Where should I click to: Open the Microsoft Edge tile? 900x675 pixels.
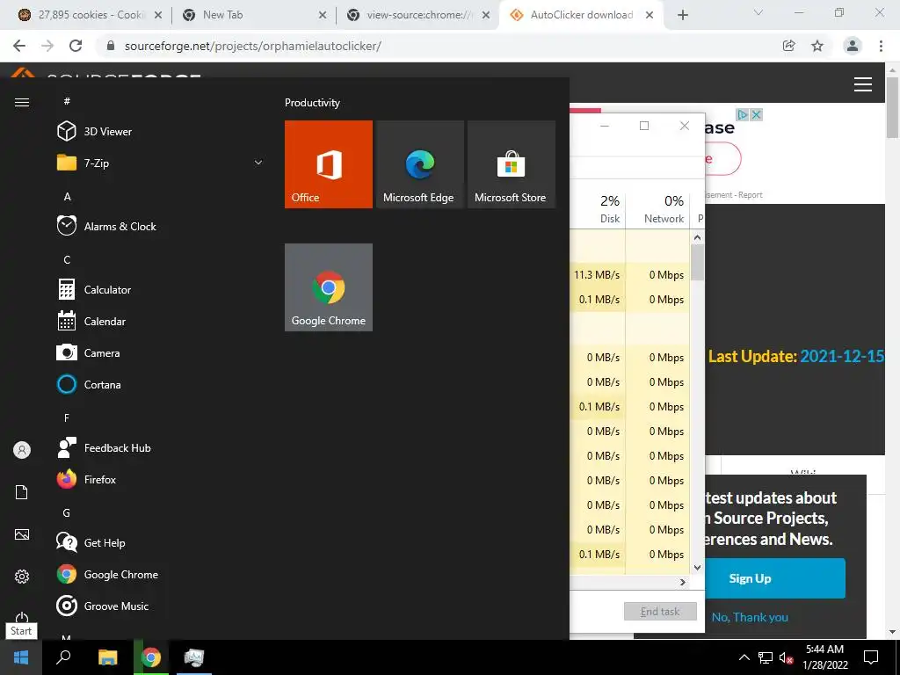tap(419, 164)
